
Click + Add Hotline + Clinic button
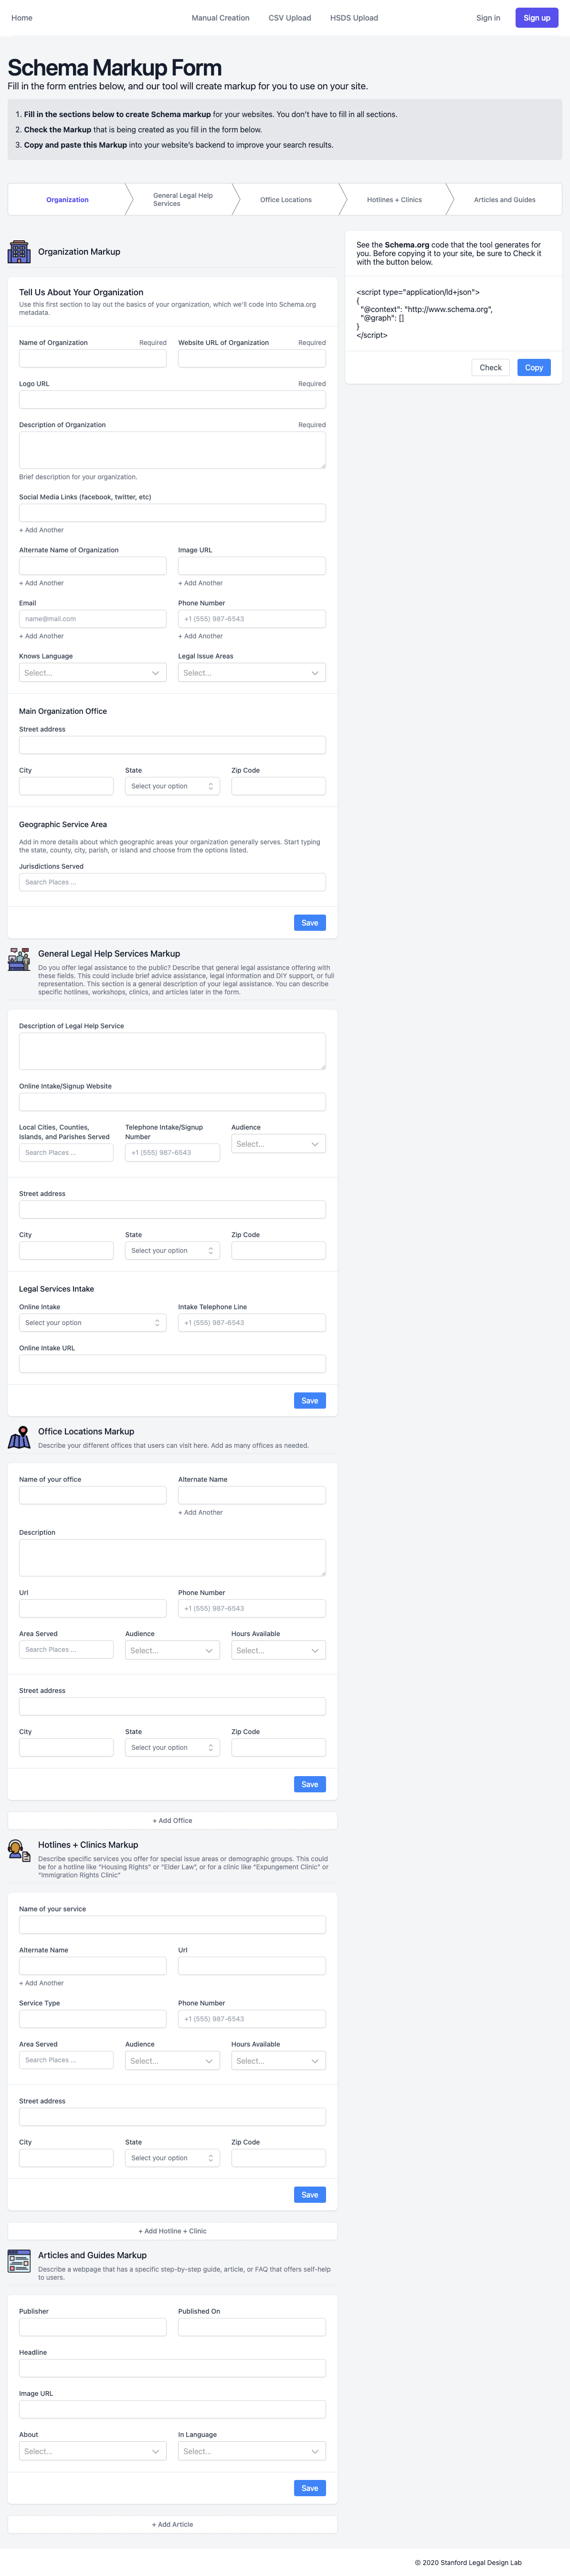pos(173,2231)
